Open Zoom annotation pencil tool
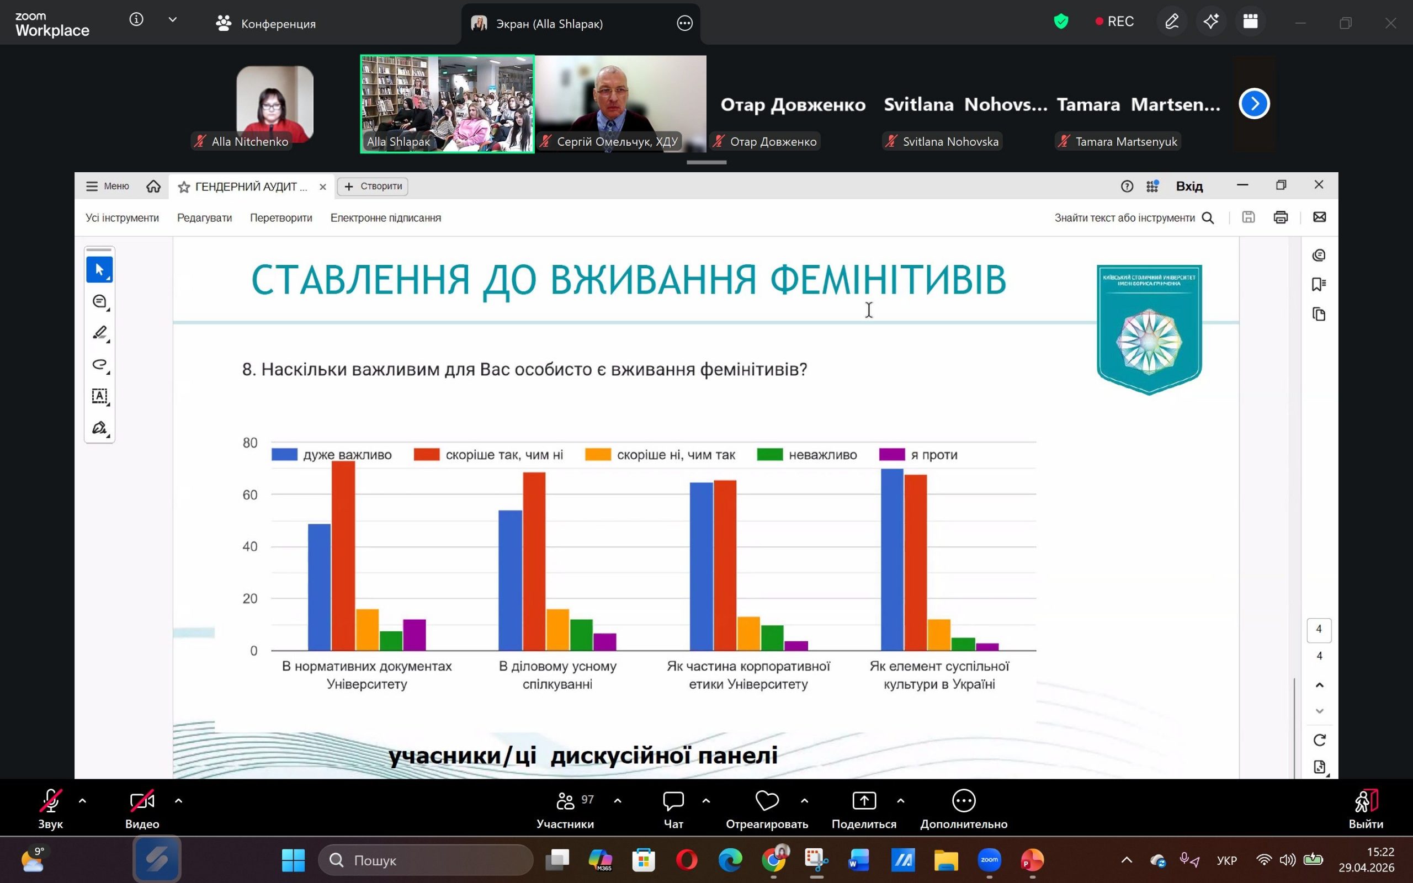 [x=1171, y=22]
